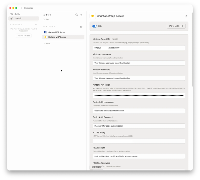Select Kintone MCP Server

coord(63,37)
